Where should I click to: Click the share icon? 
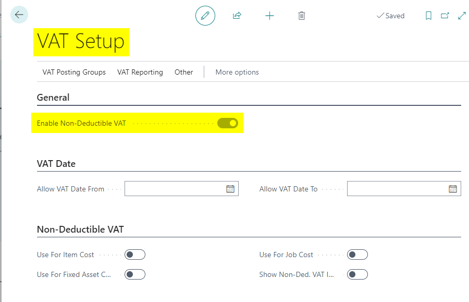(237, 16)
